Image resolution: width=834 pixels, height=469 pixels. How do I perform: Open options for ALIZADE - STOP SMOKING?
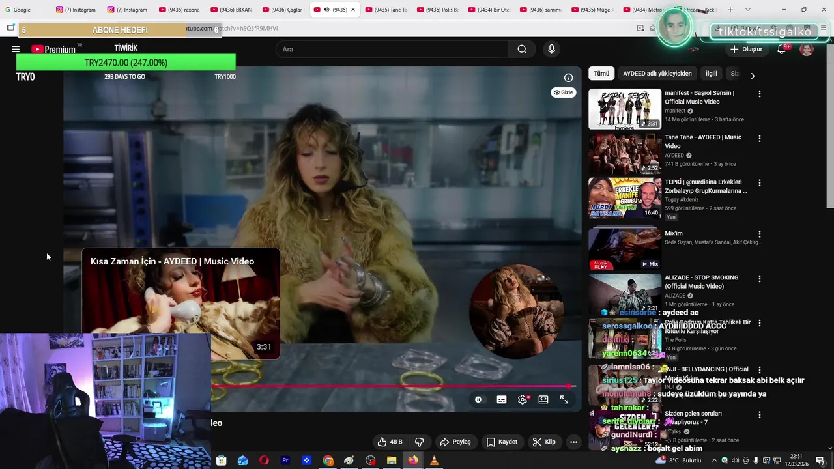(x=759, y=279)
